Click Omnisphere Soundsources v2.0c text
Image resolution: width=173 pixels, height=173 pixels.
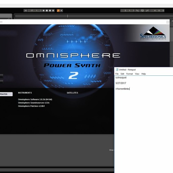34,103
